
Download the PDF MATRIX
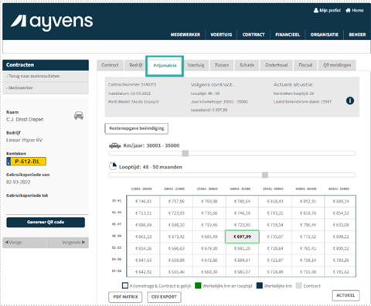point(125,297)
